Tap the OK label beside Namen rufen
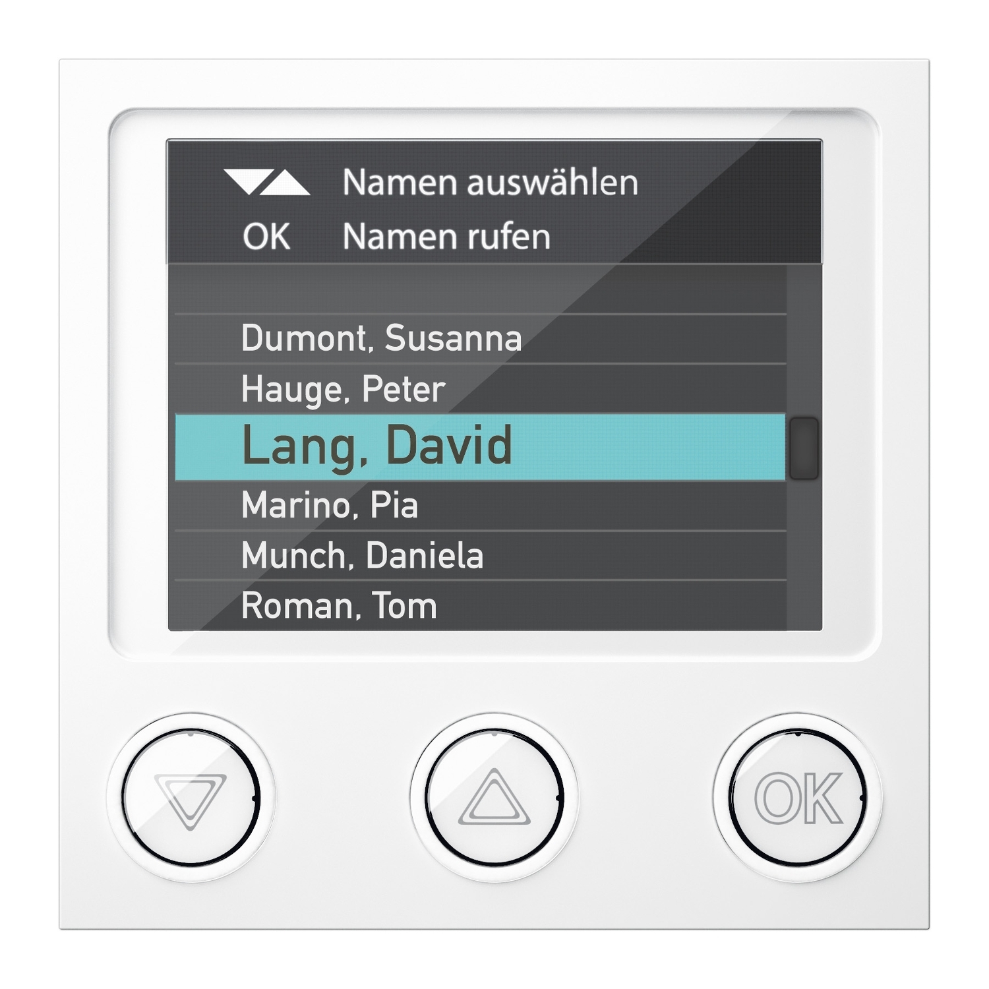989x989 pixels. [266, 237]
